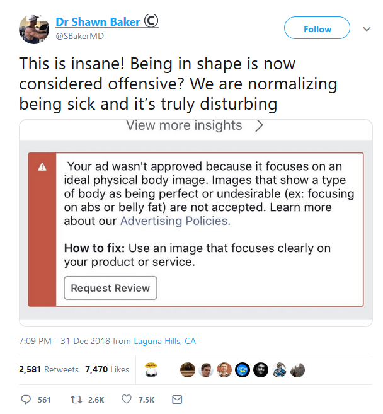Click the @SBakerMD handle

[x=80, y=36]
